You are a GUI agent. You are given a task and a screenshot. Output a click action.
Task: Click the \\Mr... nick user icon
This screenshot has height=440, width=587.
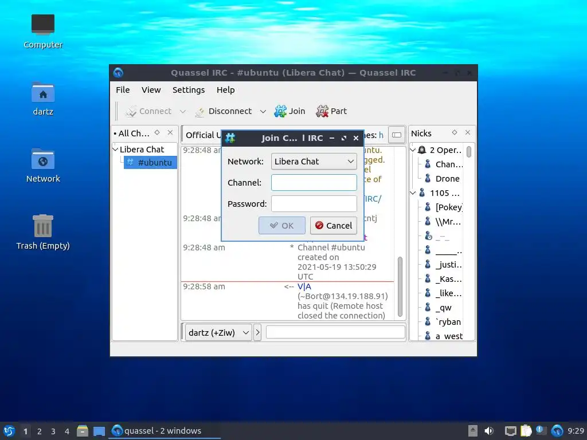pyautogui.click(x=428, y=222)
